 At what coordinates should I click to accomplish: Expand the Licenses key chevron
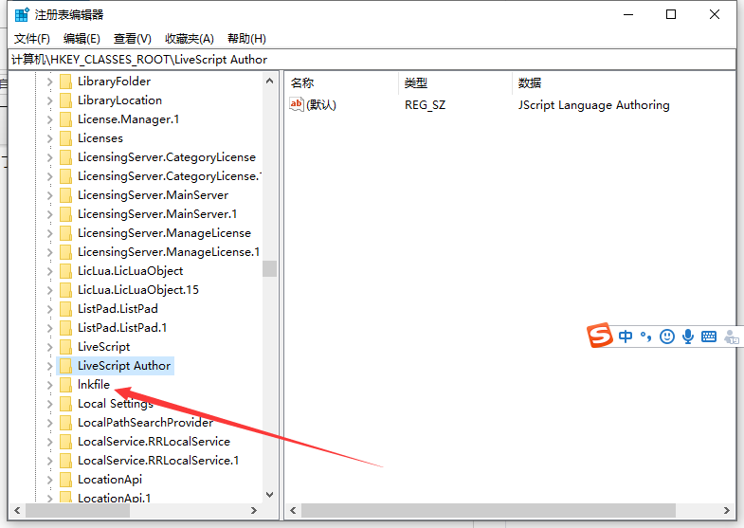click(x=50, y=138)
